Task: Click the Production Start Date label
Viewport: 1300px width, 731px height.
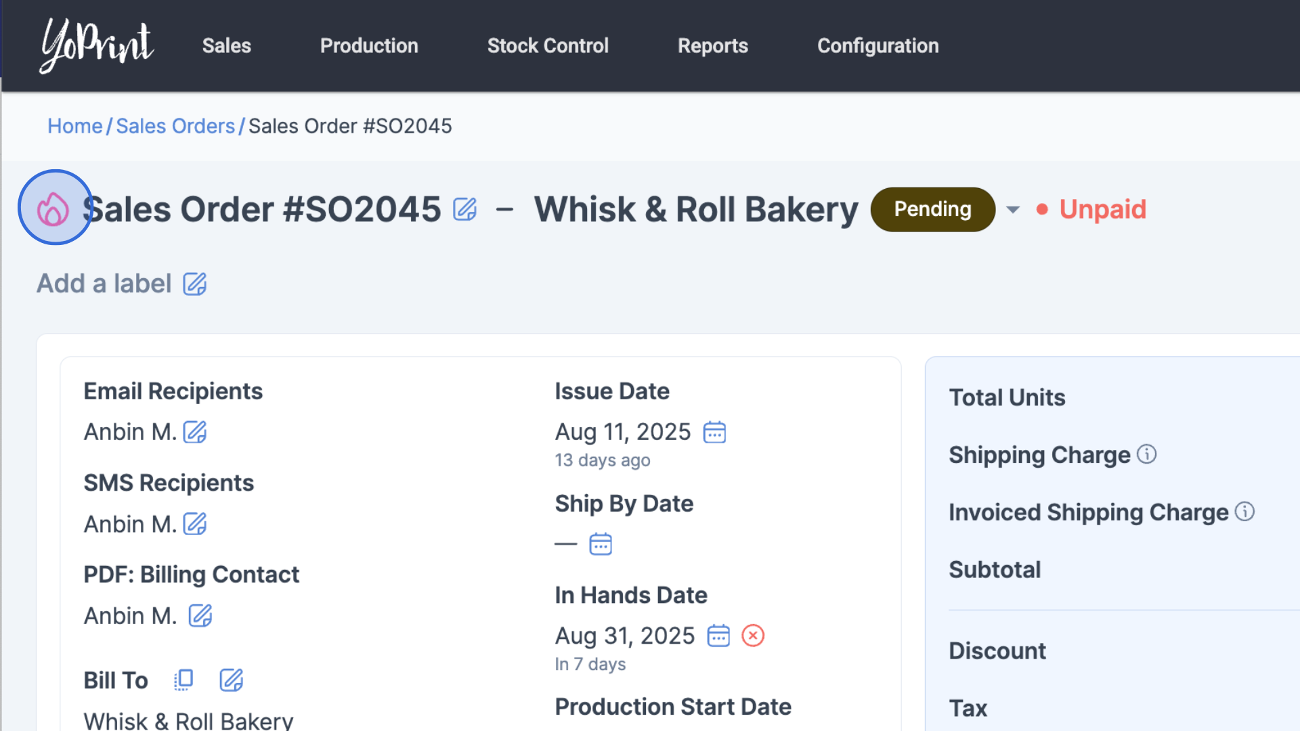Action: pos(673,707)
